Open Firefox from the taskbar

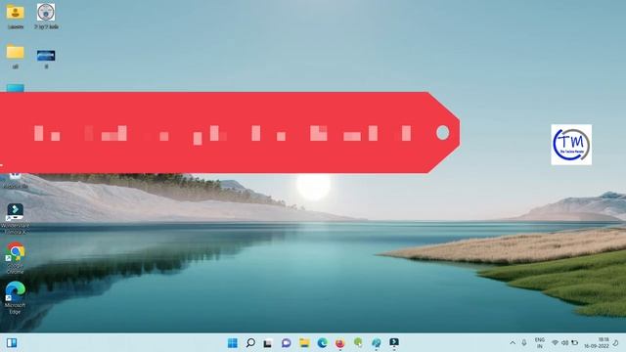(340, 343)
